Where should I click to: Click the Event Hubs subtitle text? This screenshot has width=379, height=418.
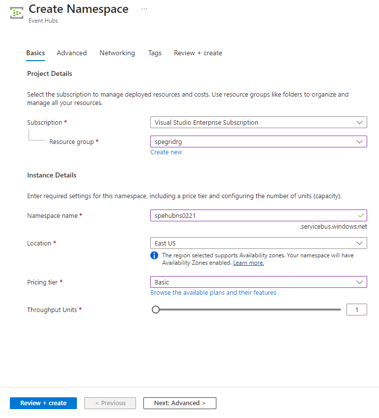(43, 21)
